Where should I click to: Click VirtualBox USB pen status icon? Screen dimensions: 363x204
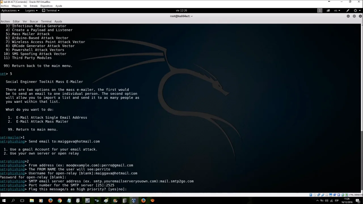pos(323,195)
